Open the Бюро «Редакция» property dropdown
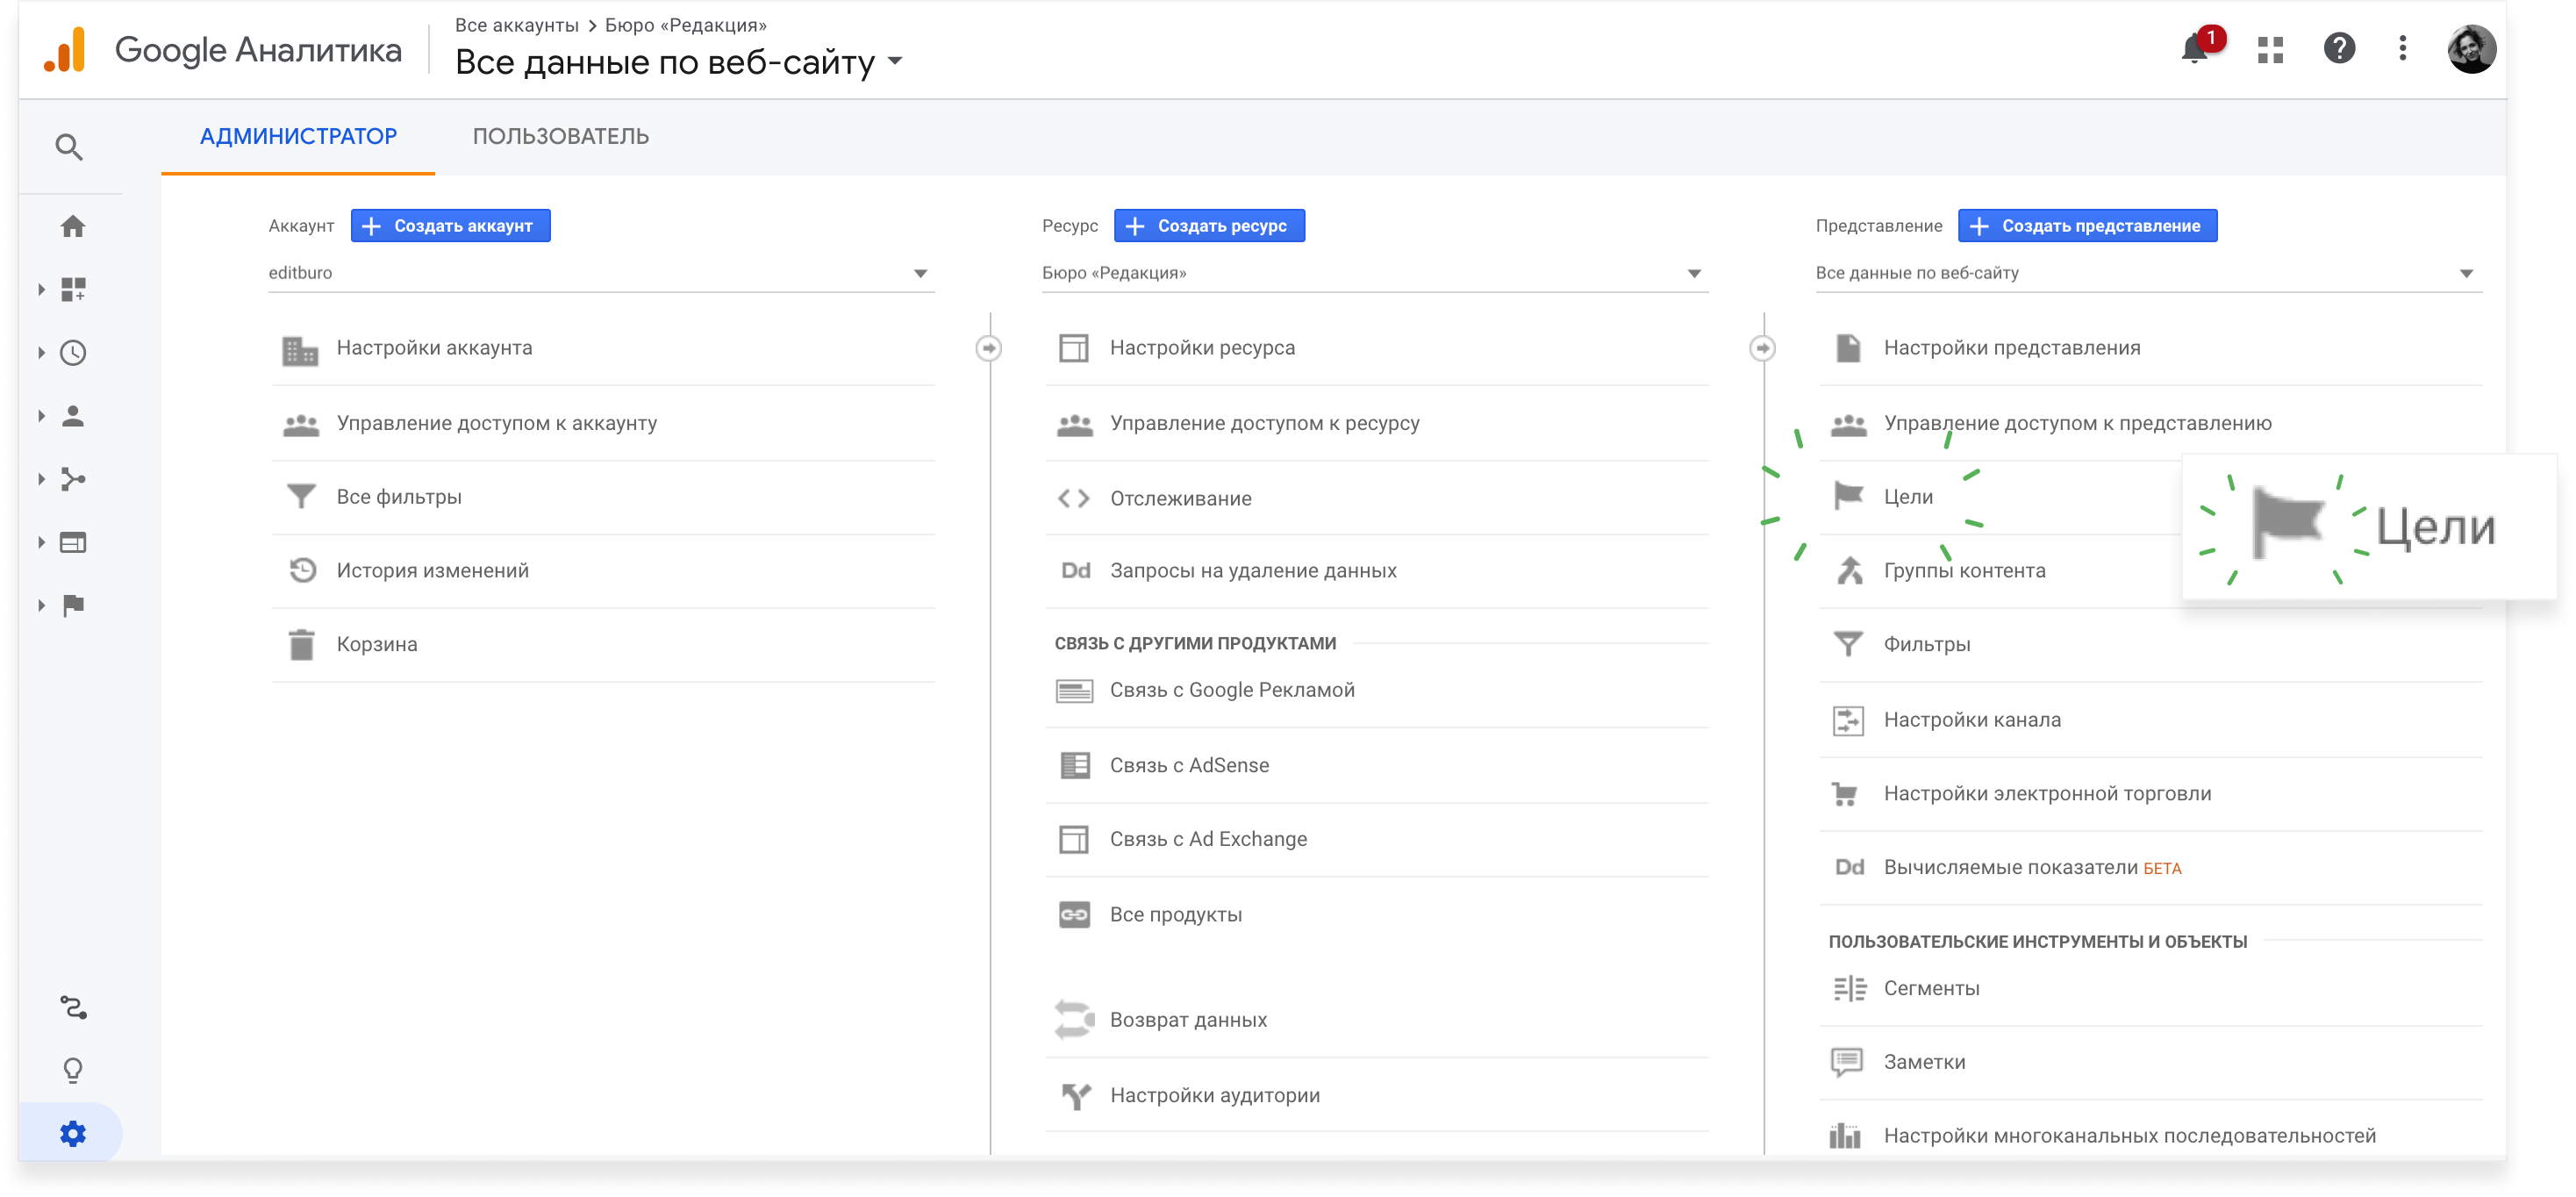The width and height of the screenshot is (2576, 1197). [x=1375, y=274]
